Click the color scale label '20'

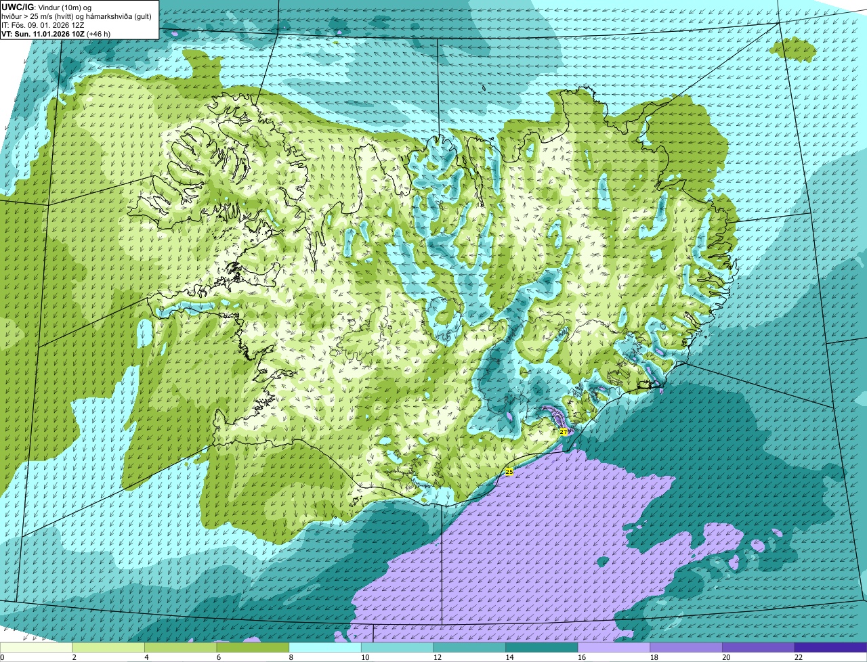[725, 657]
